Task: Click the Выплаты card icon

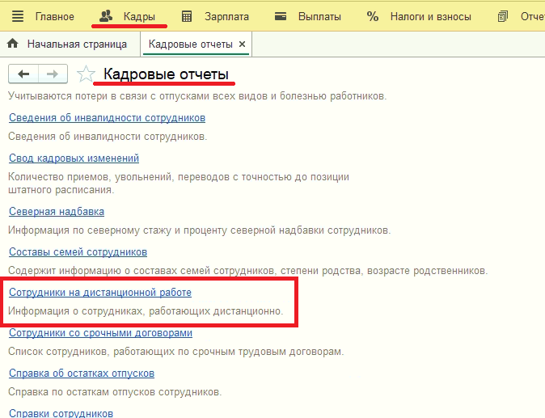Action: point(281,16)
